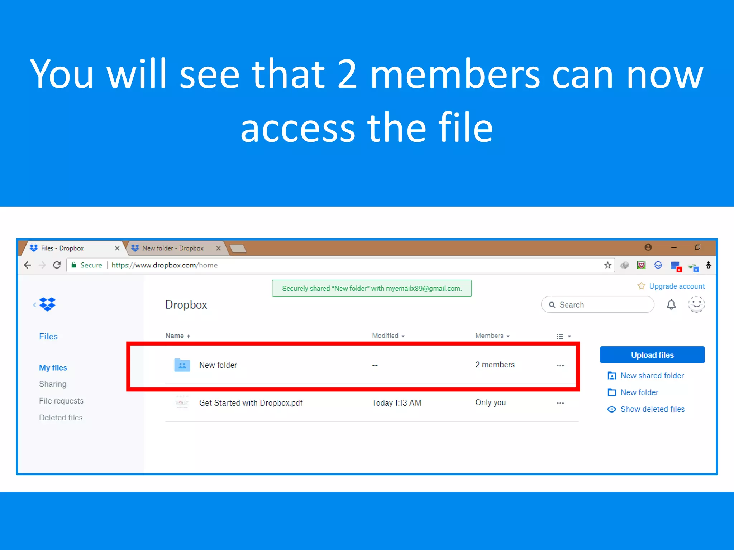Open the list view options dropdown

pos(564,336)
